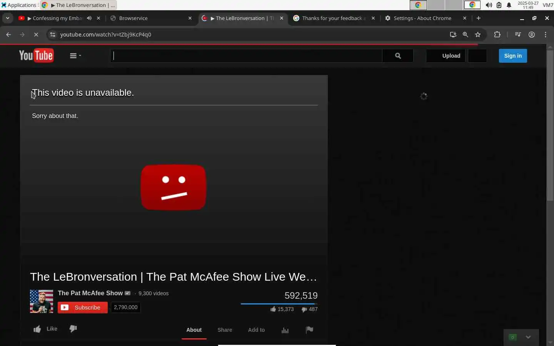
Task: Close the Settings - About Chrome tab
Action: [465, 18]
